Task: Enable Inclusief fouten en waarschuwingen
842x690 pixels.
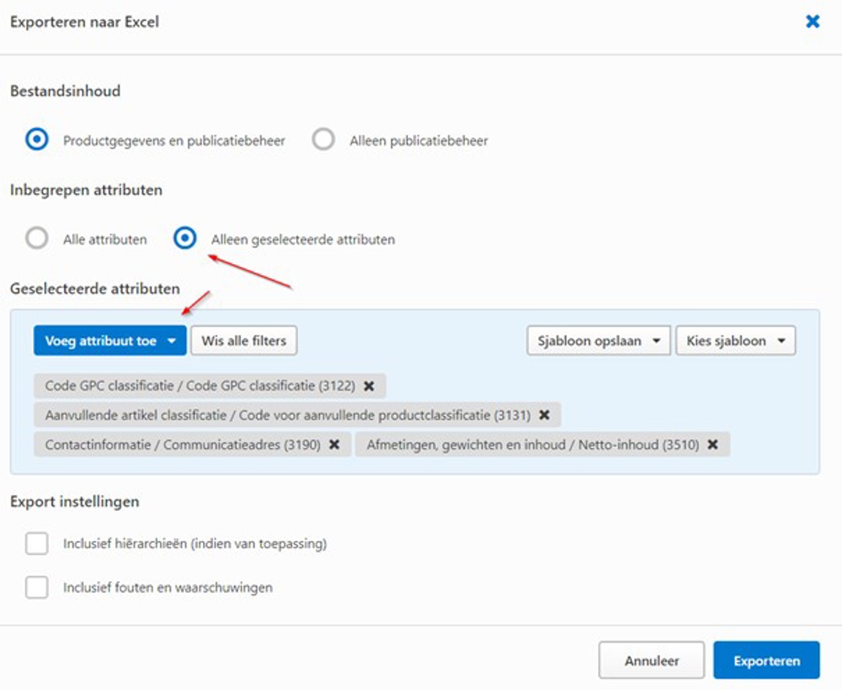Action: tap(35, 586)
